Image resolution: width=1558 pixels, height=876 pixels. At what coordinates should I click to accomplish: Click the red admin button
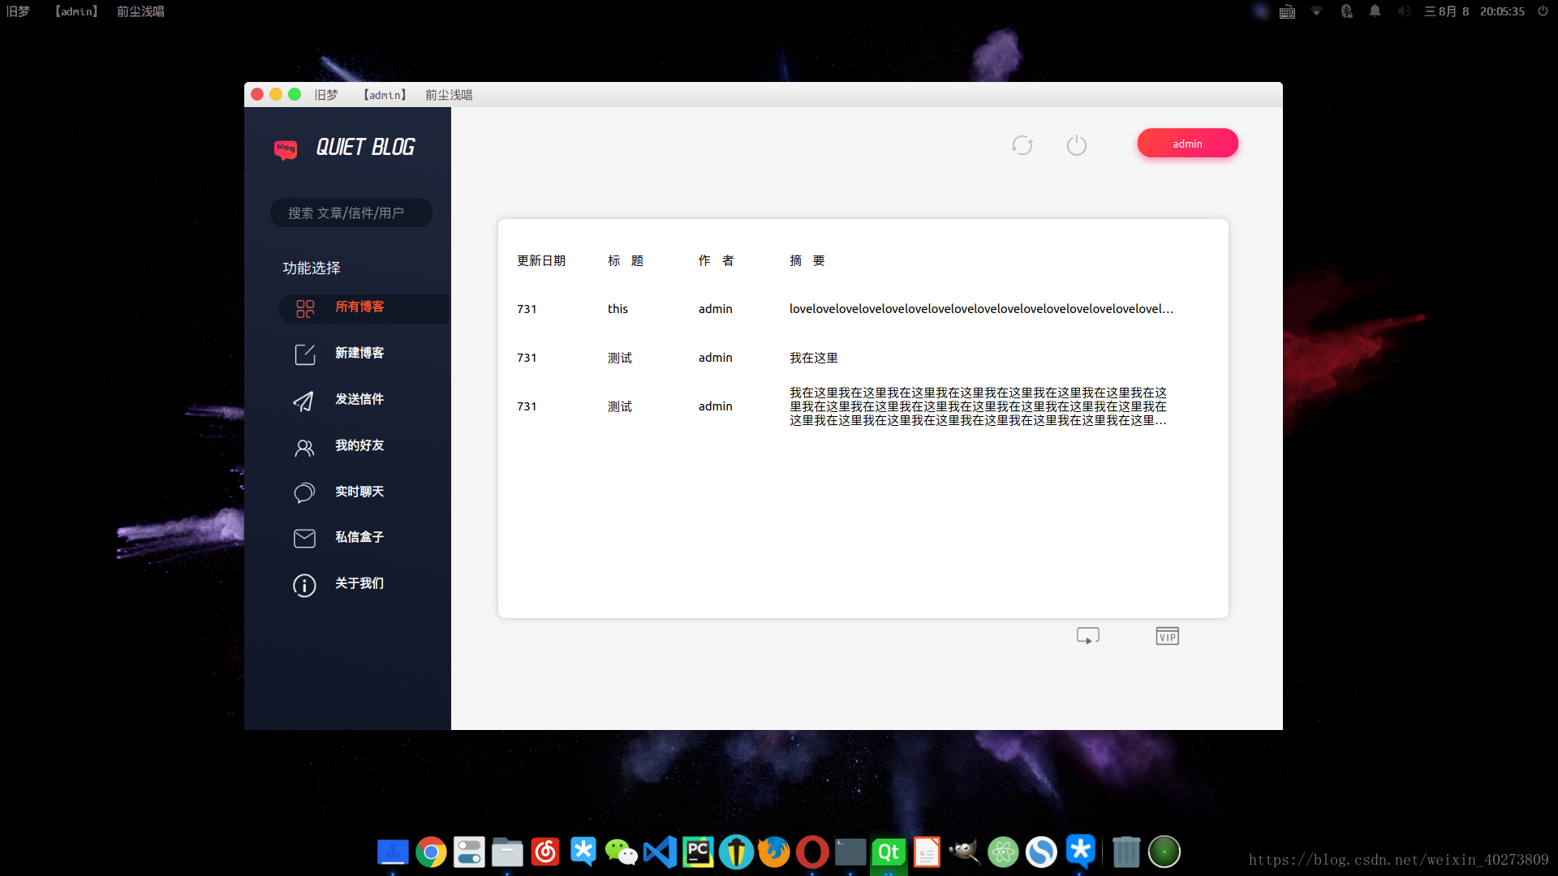click(1187, 144)
